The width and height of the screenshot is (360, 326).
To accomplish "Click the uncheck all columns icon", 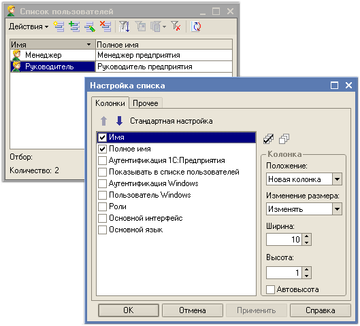I will pos(284,139).
